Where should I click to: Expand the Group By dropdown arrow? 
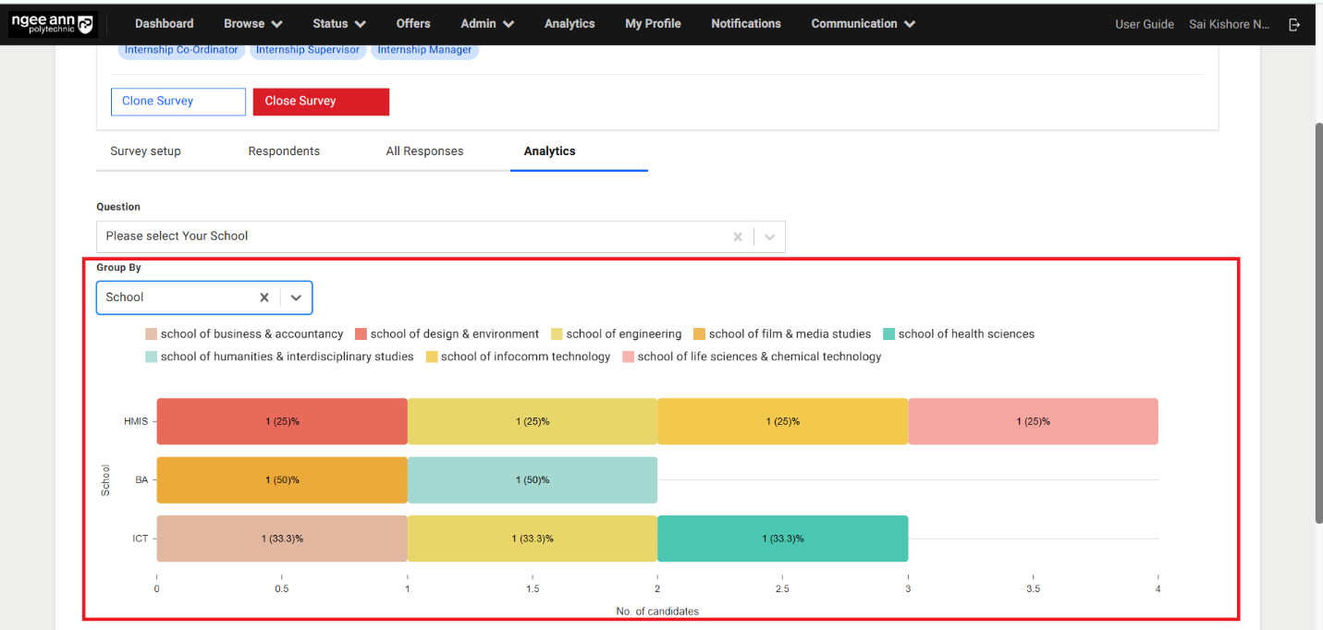(x=296, y=297)
